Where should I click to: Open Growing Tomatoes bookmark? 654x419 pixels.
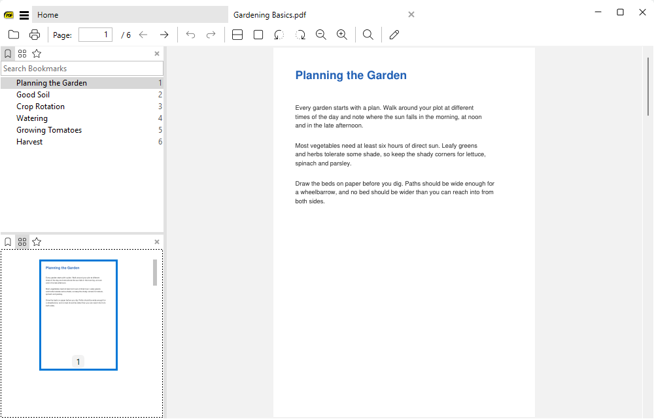[82, 129]
